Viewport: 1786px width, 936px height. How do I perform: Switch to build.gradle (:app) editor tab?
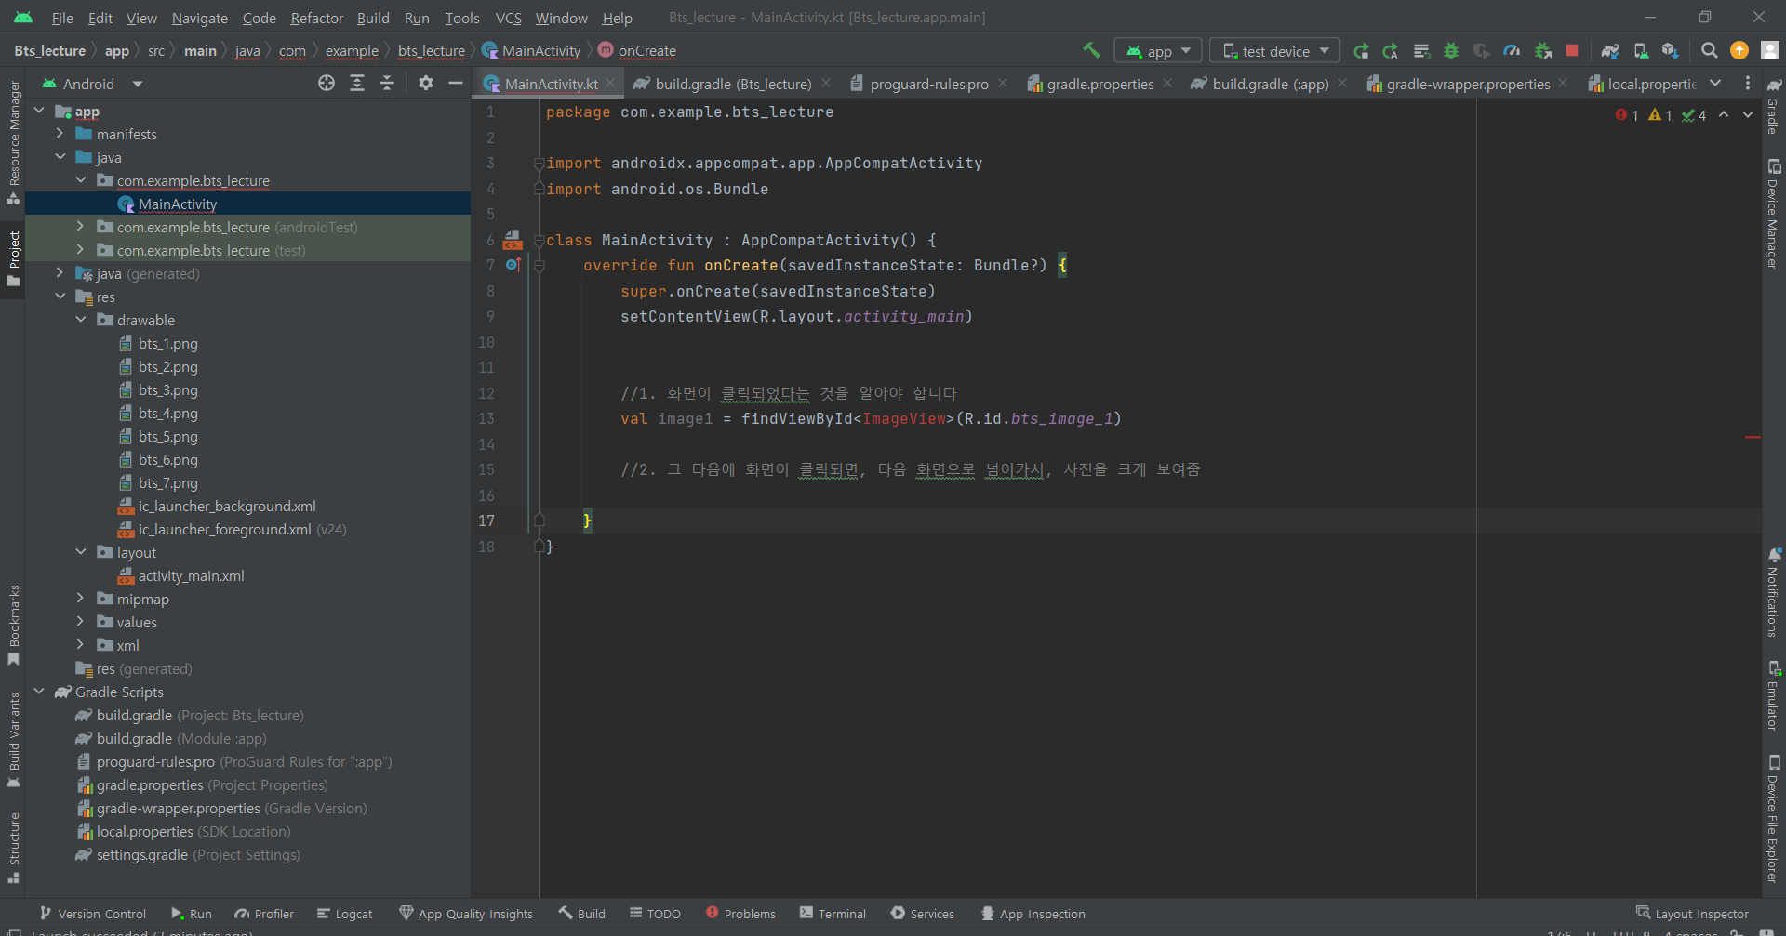tap(1270, 84)
